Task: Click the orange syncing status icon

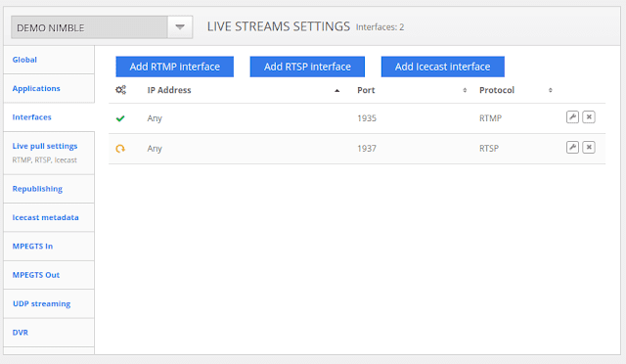Action: [120, 149]
